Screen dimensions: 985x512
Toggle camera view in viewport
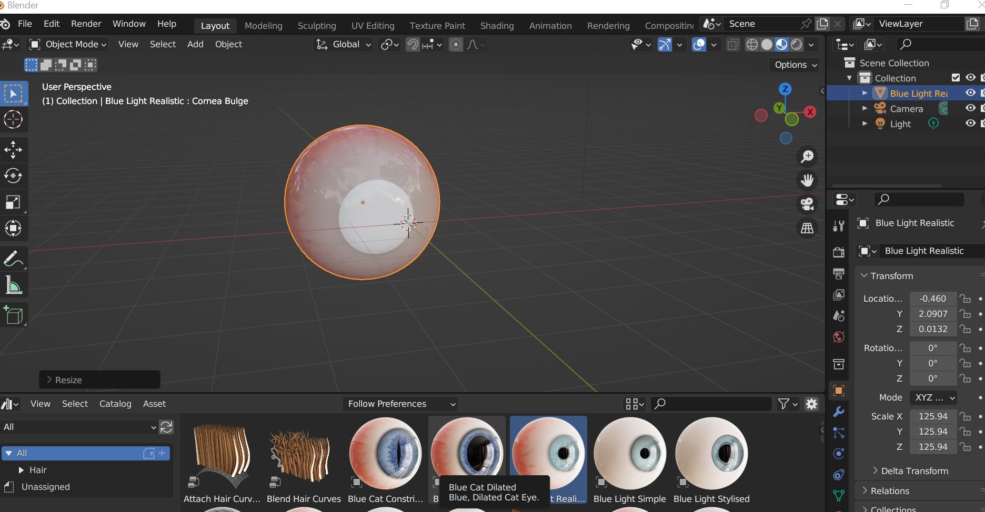click(807, 204)
